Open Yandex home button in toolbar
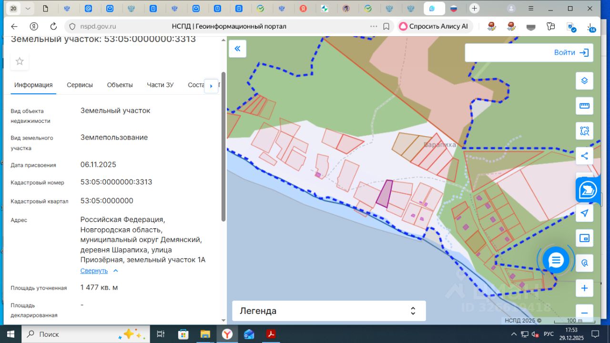 [34, 27]
